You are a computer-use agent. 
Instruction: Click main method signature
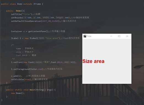click(31, 90)
